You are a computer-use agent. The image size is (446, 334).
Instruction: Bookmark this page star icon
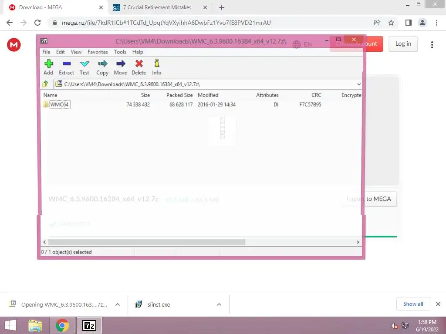coord(391,23)
